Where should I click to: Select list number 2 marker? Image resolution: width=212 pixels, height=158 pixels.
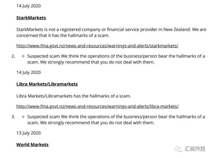pos(13,56)
